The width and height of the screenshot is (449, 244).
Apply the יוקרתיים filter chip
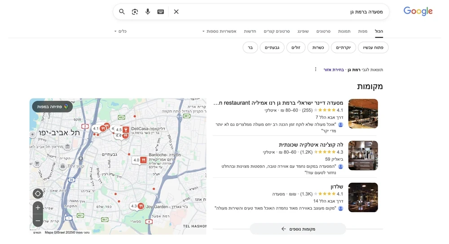coord(343,47)
